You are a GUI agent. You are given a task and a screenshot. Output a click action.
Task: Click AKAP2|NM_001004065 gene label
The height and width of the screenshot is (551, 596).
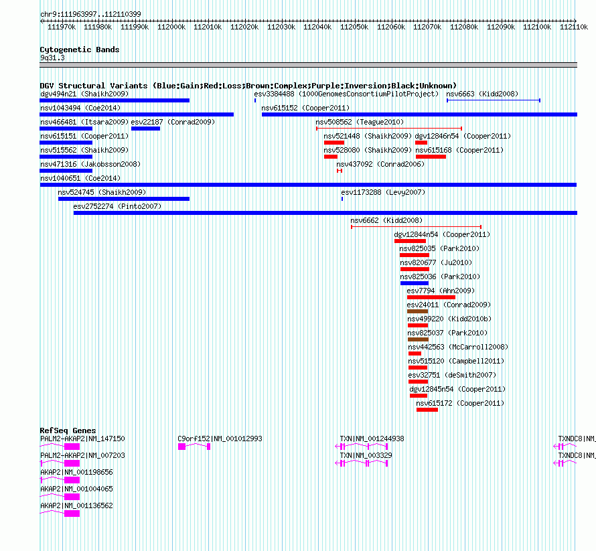(76, 489)
